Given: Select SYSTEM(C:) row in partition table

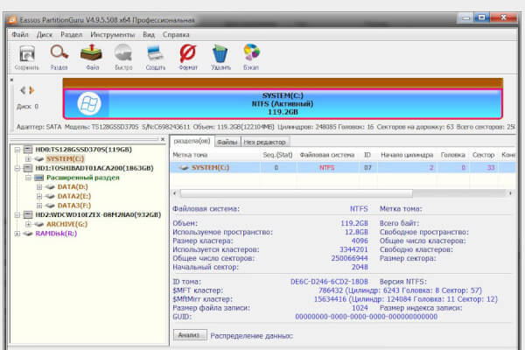Looking at the screenshot, I should tap(343, 167).
